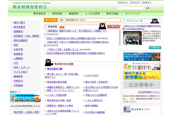Click the 愛住宅 ad banner
The height and width of the screenshot is (115, 172).
click(x=142, y=66)
